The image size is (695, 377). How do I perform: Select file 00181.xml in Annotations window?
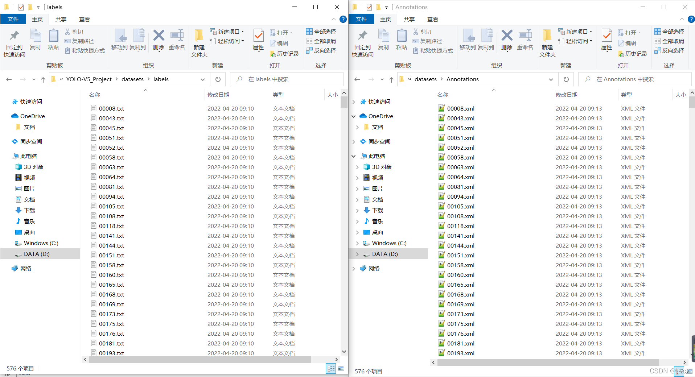[x=461, y=344]
